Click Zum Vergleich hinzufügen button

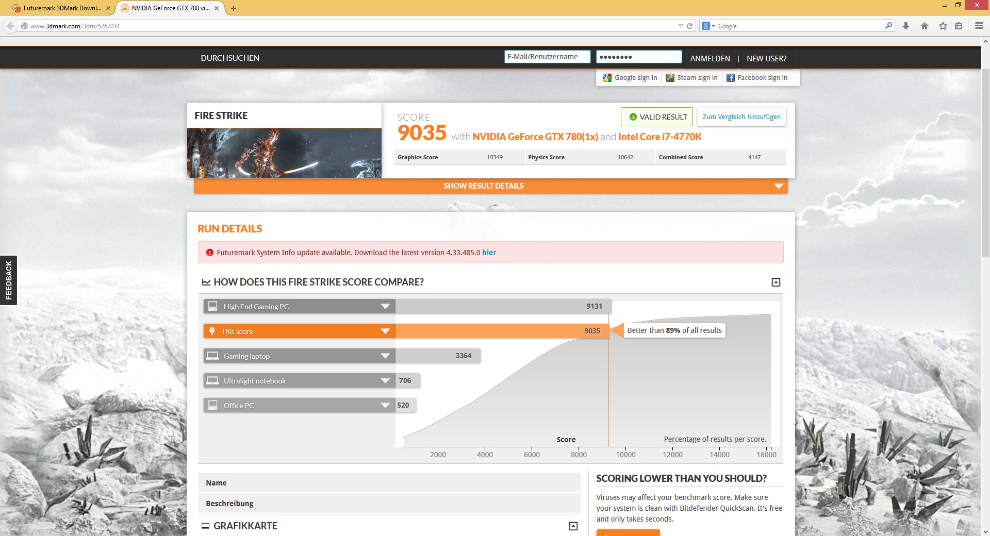[x=741, y=117]
